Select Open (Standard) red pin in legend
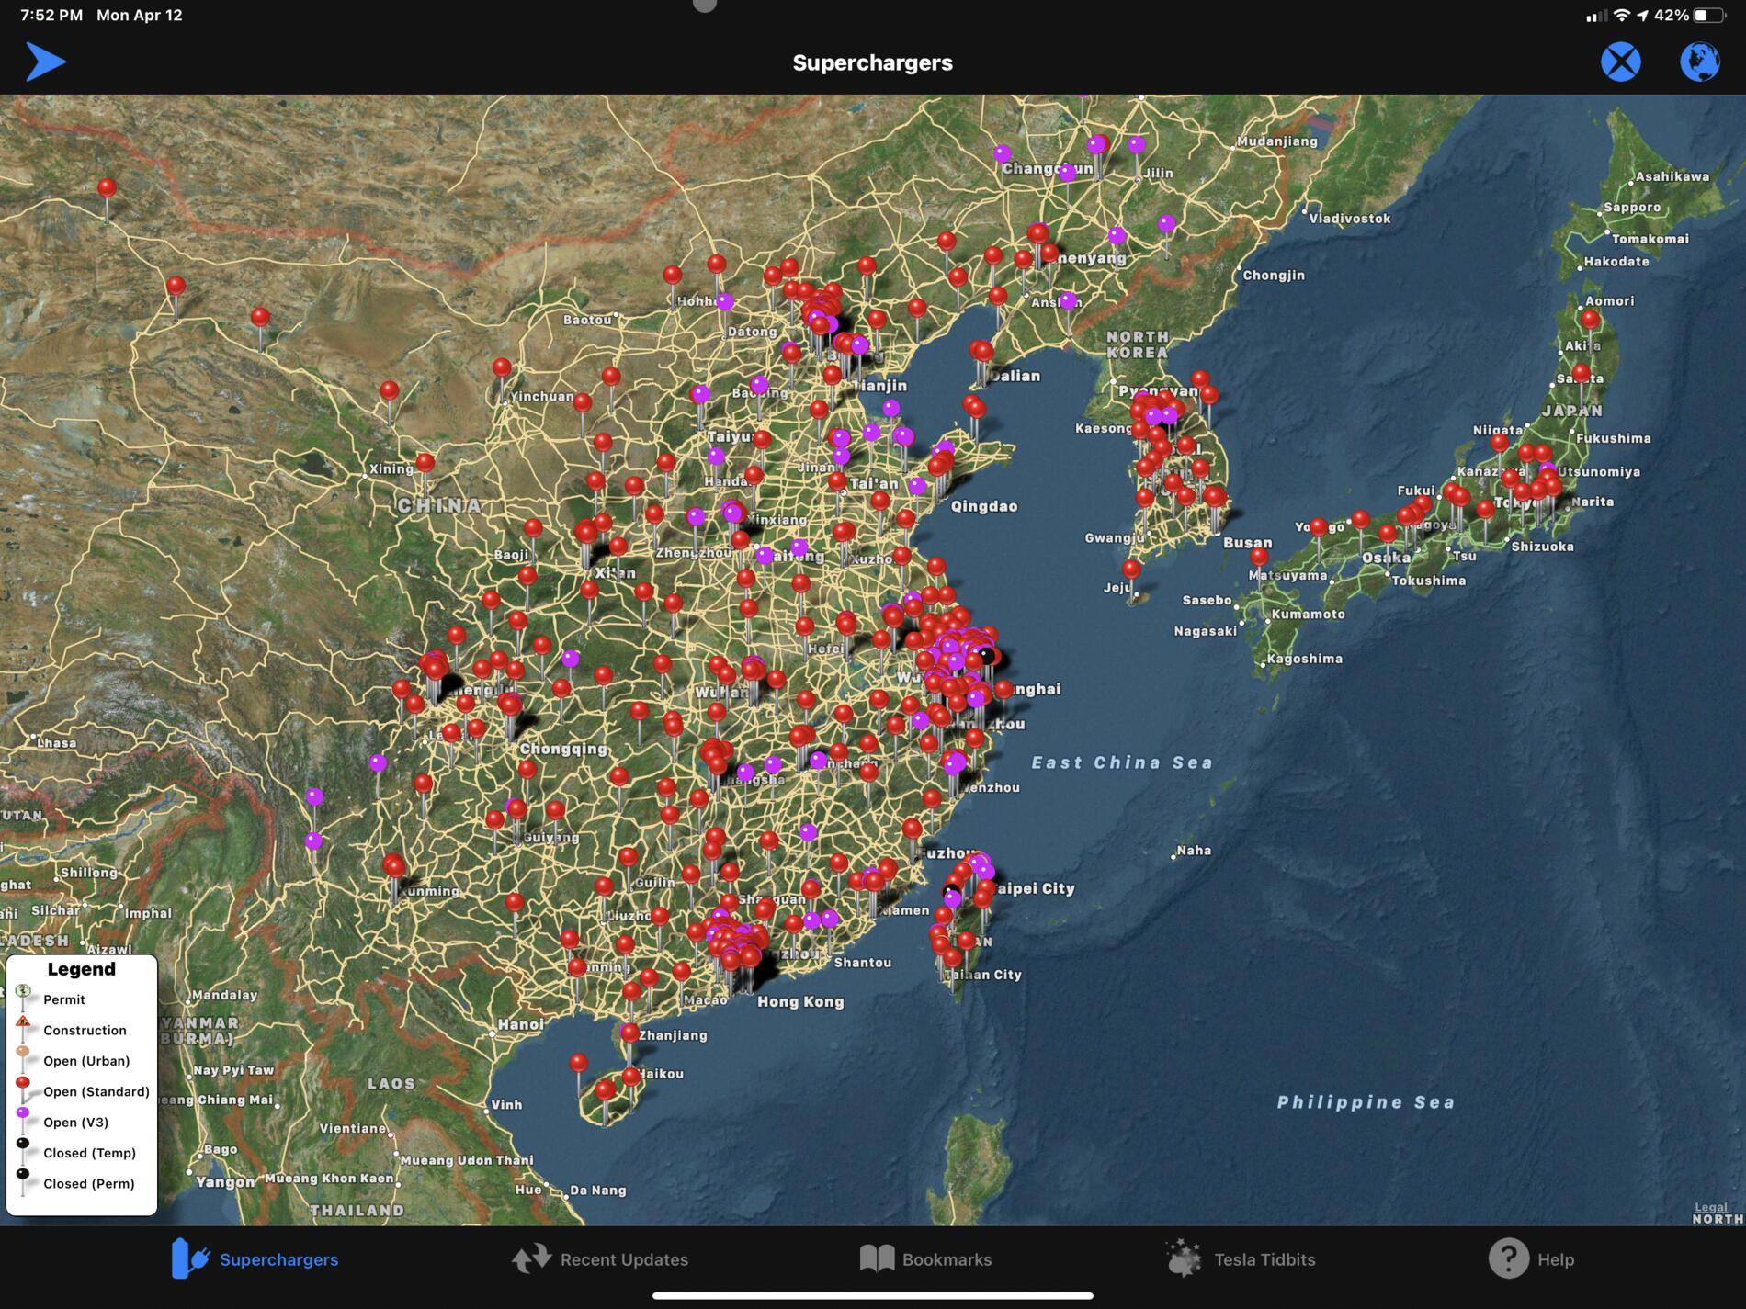1746x1309 pixels. click(x=23, y=1084)
